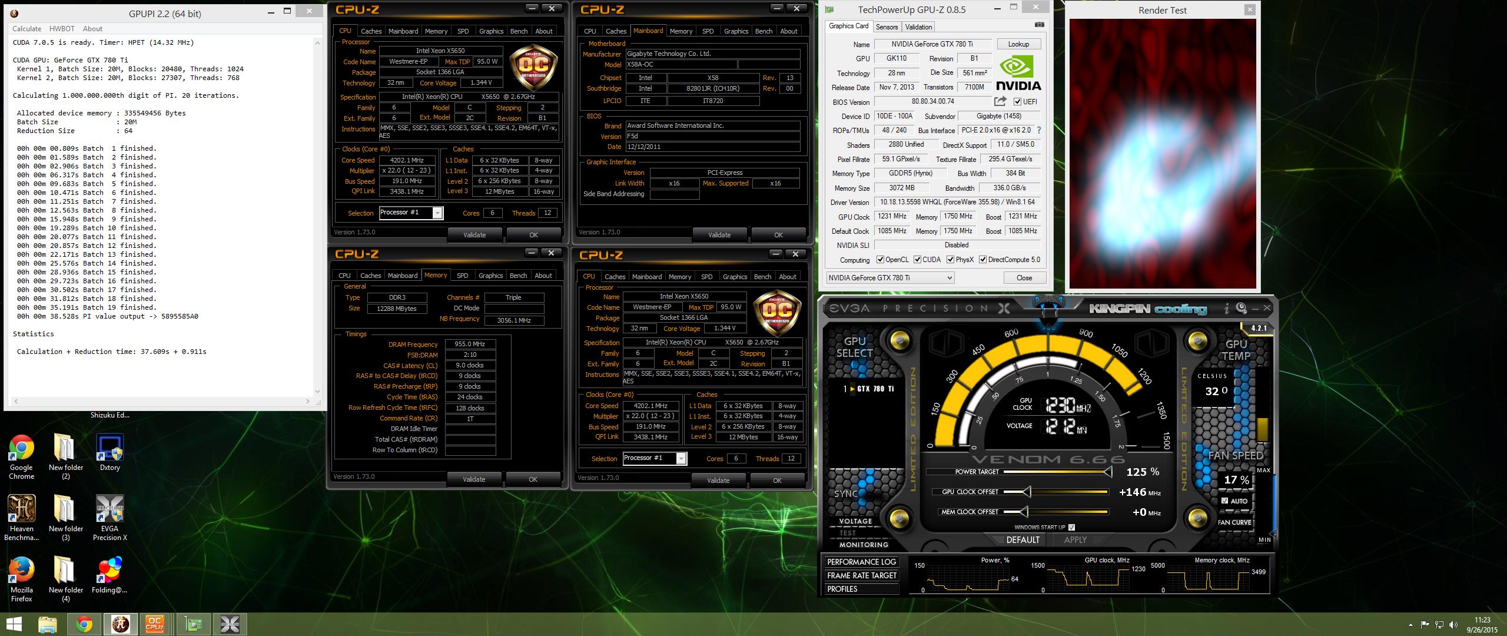Open PERFORMANCE LOG in Precision X
Viewport: 1507px width, 636px height.
(x=861, y=562)
